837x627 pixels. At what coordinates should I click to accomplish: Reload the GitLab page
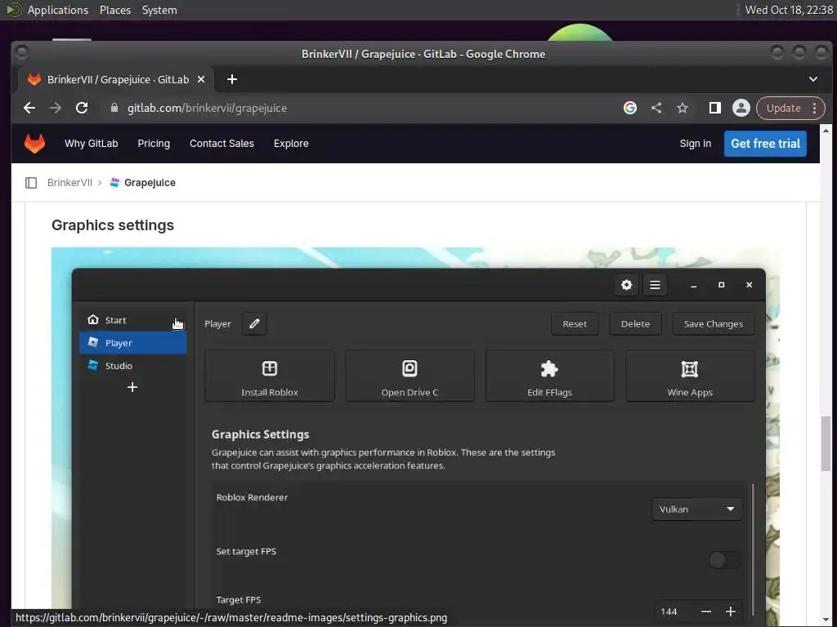[x=82, y=109]
